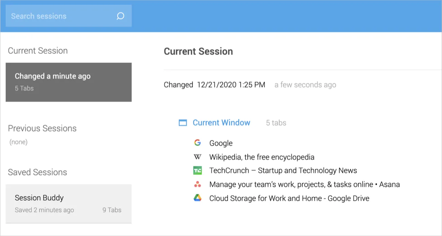The image size is (442, 236).
Task: Click the Current Session sidebar heading
Action: [38, 50]
